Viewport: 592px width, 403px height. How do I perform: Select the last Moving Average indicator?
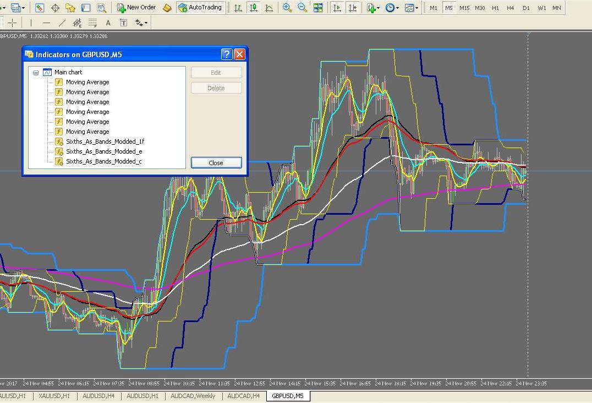click(87, 132)
